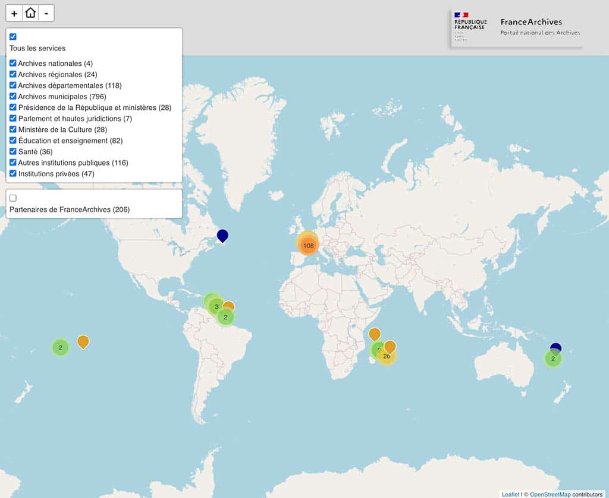609x498 pixels.
Task: Enable Partenaires de FranceArchives checkbox
Action: 13,198
